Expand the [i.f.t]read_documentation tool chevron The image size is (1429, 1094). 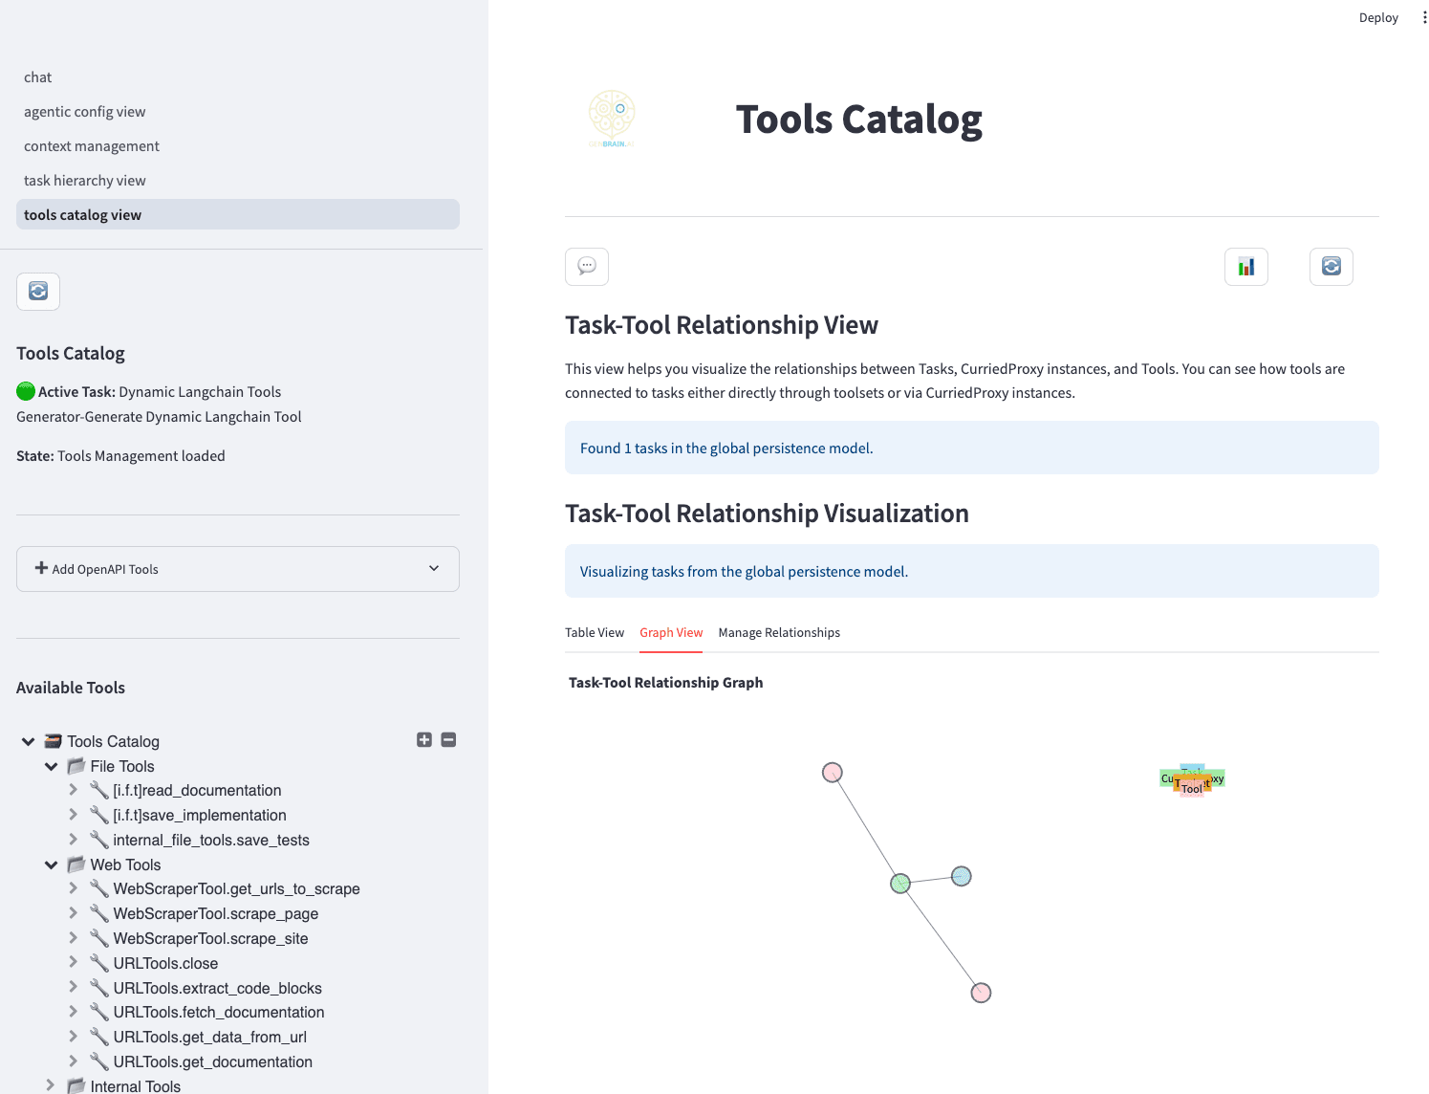[x=74, y=790]
